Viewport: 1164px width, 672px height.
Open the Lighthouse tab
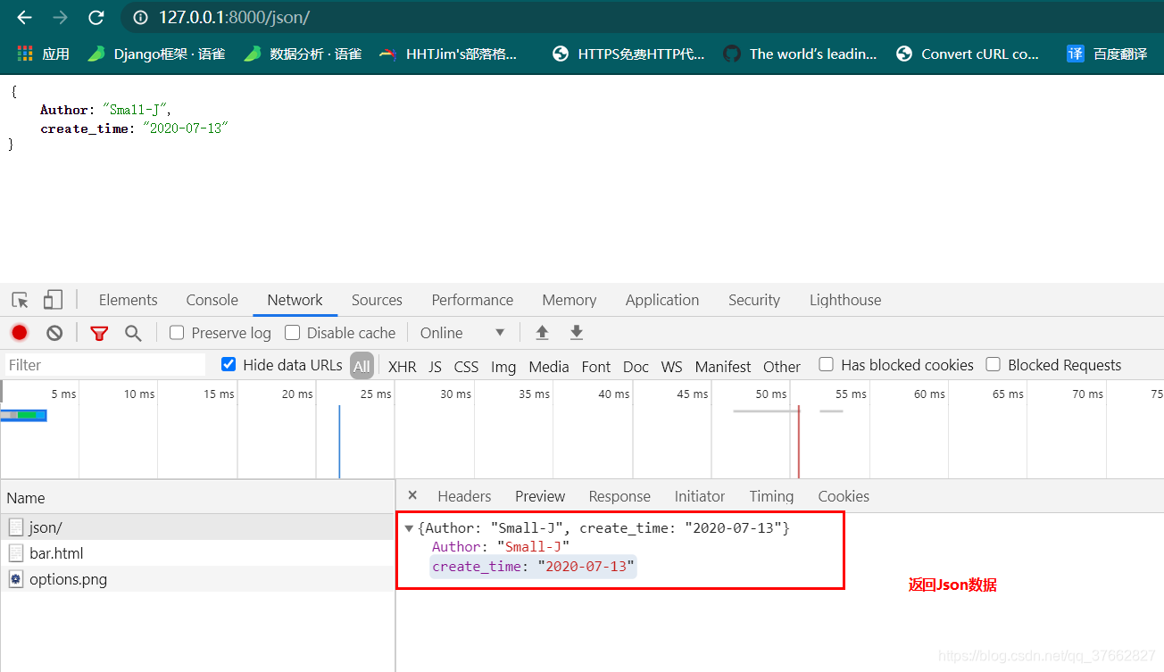tap(845, 300)
